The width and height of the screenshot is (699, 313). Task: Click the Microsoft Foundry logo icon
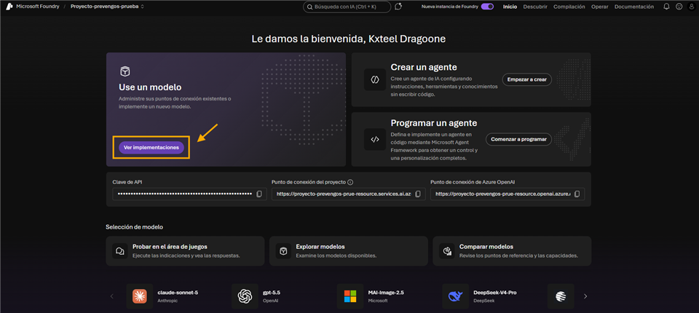9,7
